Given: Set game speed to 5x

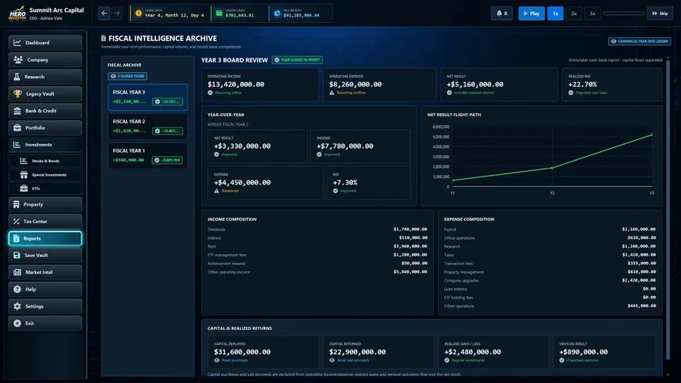Looking at the screenshot, I should tap(592, 13).
